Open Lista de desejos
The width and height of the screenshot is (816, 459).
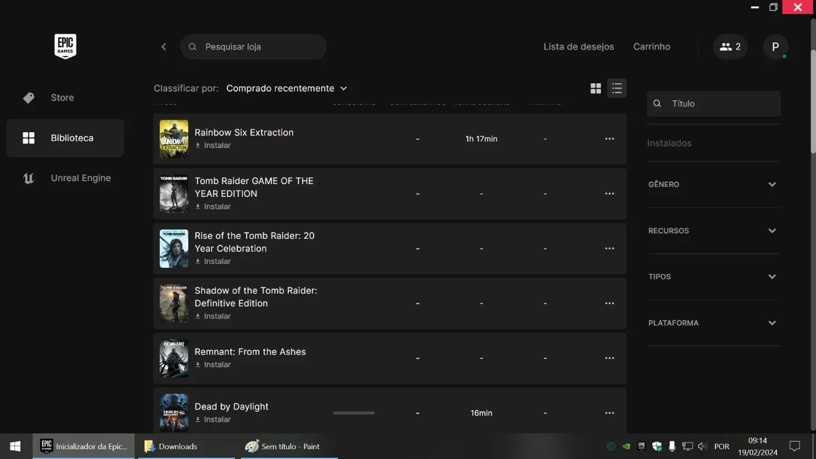579,47
